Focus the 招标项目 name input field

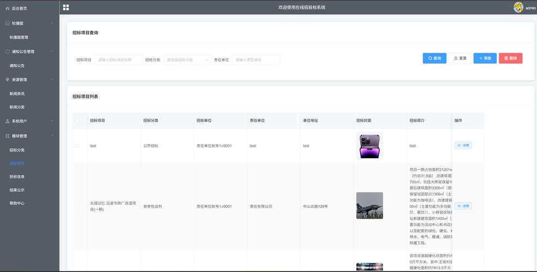(x=119, y=60)
